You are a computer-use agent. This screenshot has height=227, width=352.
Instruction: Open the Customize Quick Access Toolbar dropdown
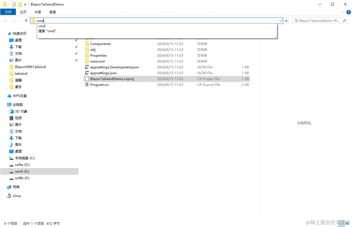[25, 5]
